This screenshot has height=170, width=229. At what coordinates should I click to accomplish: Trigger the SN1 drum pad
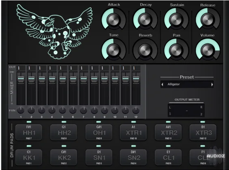(x=99, y=157)
